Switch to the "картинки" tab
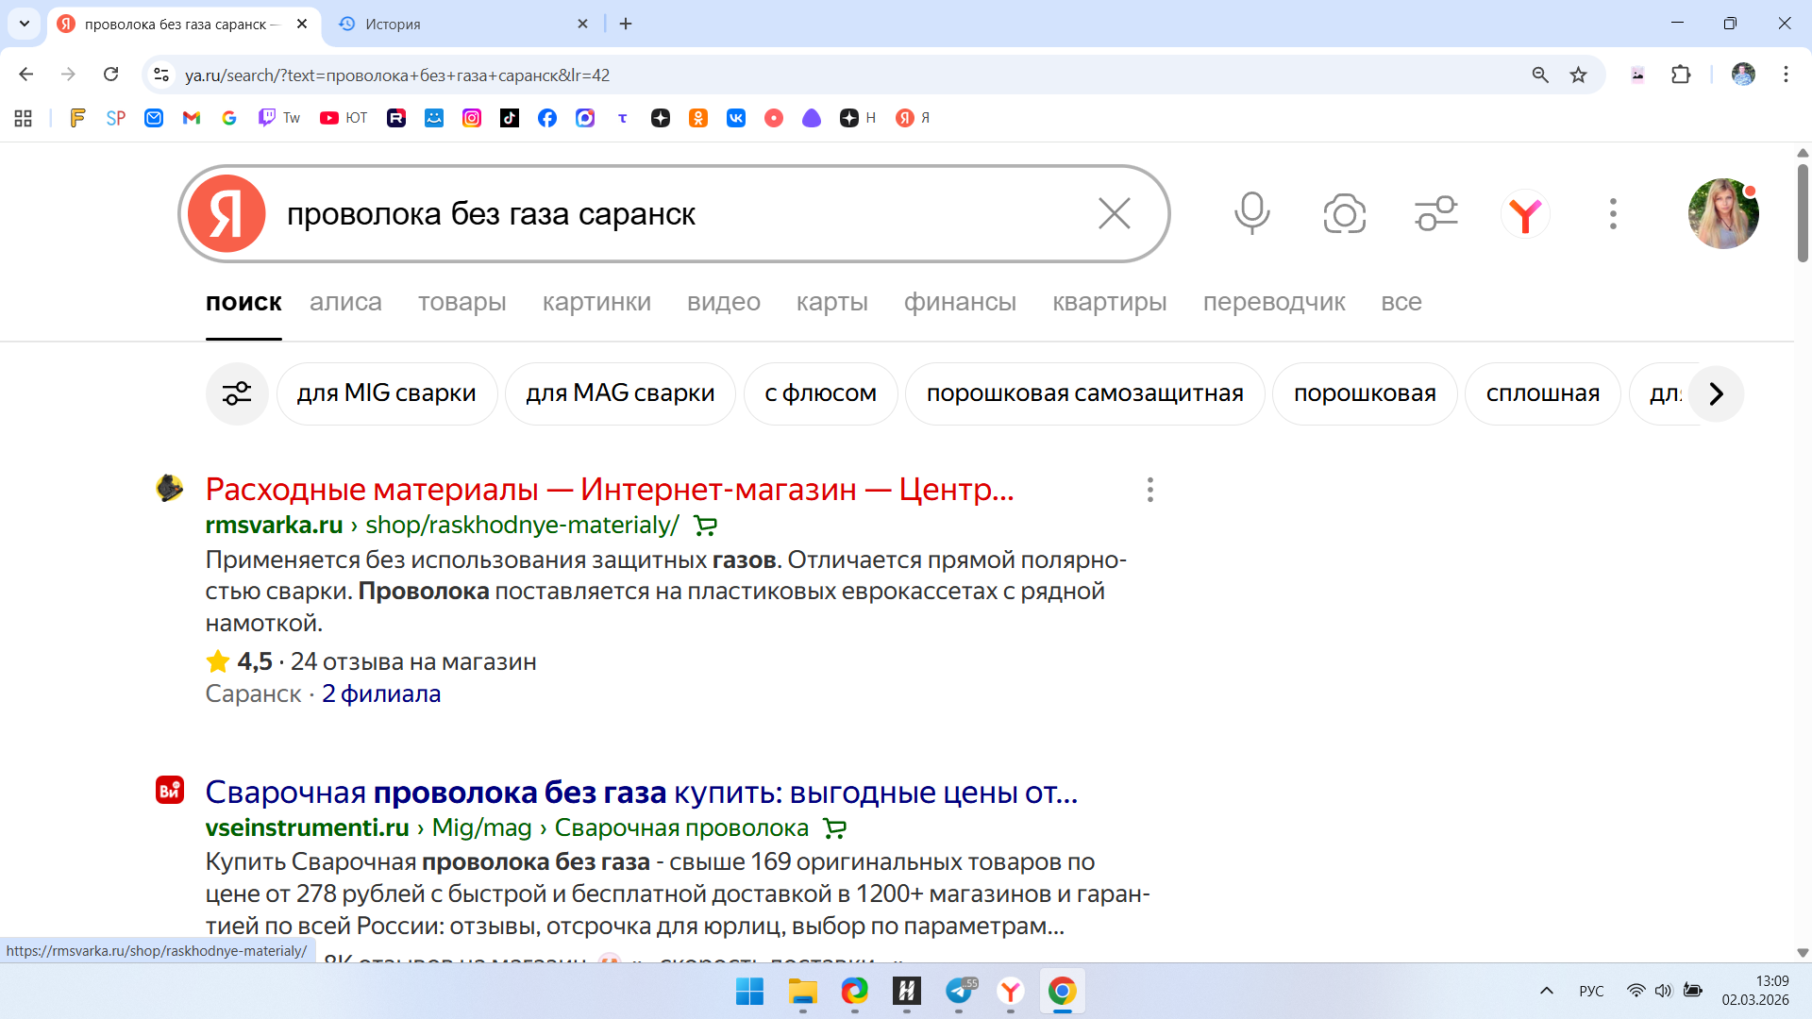 pos(596,302)
